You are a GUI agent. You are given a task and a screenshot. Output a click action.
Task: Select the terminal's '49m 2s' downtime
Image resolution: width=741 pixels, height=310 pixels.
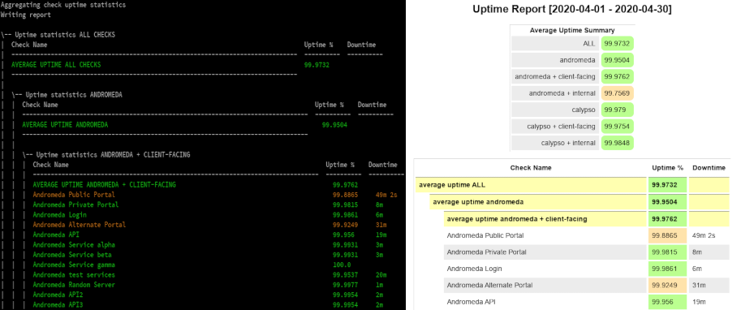pyautogui.click(x=386, y=195)
